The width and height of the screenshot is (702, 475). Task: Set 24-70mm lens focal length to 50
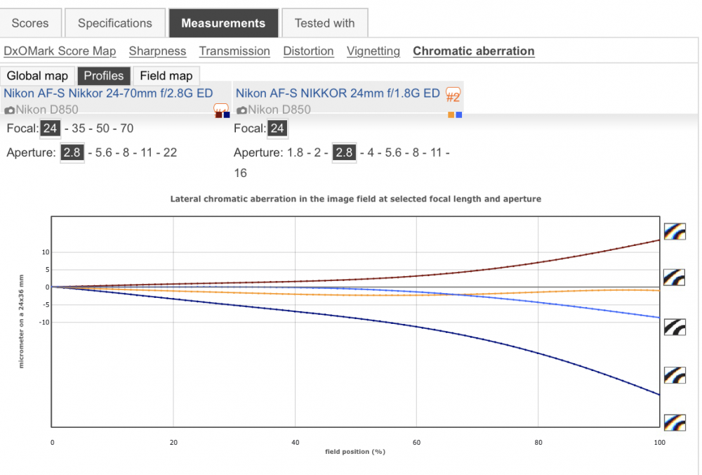click(x=102, y=129)
